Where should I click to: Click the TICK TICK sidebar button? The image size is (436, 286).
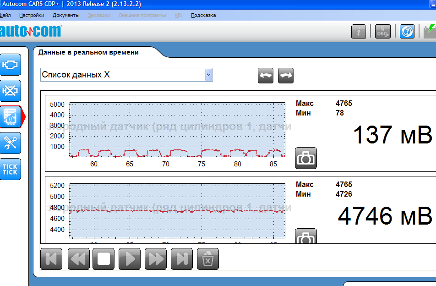[10, 169]
